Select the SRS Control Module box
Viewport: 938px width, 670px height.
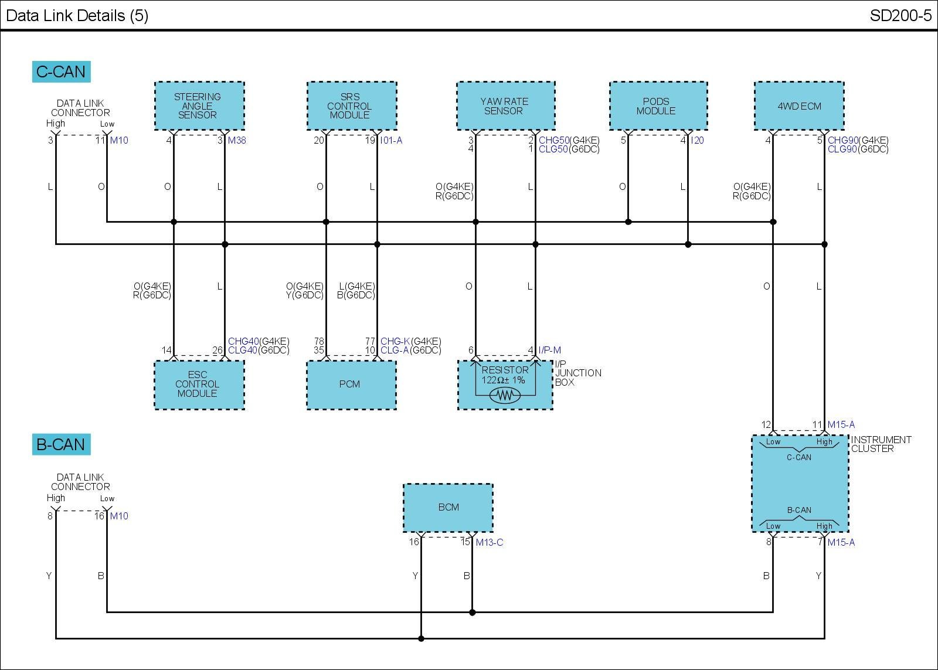coord(352,106)
